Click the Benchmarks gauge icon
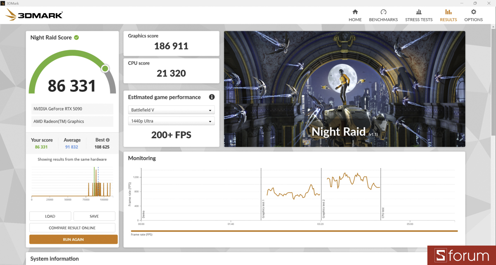Viewport: 496px width, 265px height. tap(384, 12)
